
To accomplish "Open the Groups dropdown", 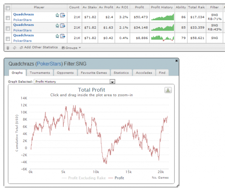I will coord(71,48).
